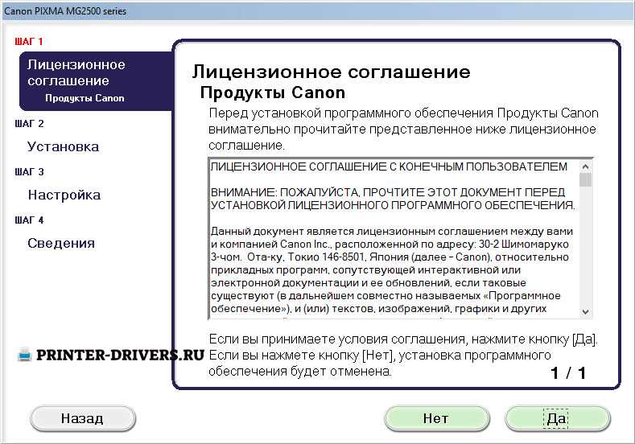Click the ВНИМАНИЕ: ПОЖАЛУЙСТА, ПРОЧТИТЕ paragraph
This screenshot has width=635, height=444.
393,199
